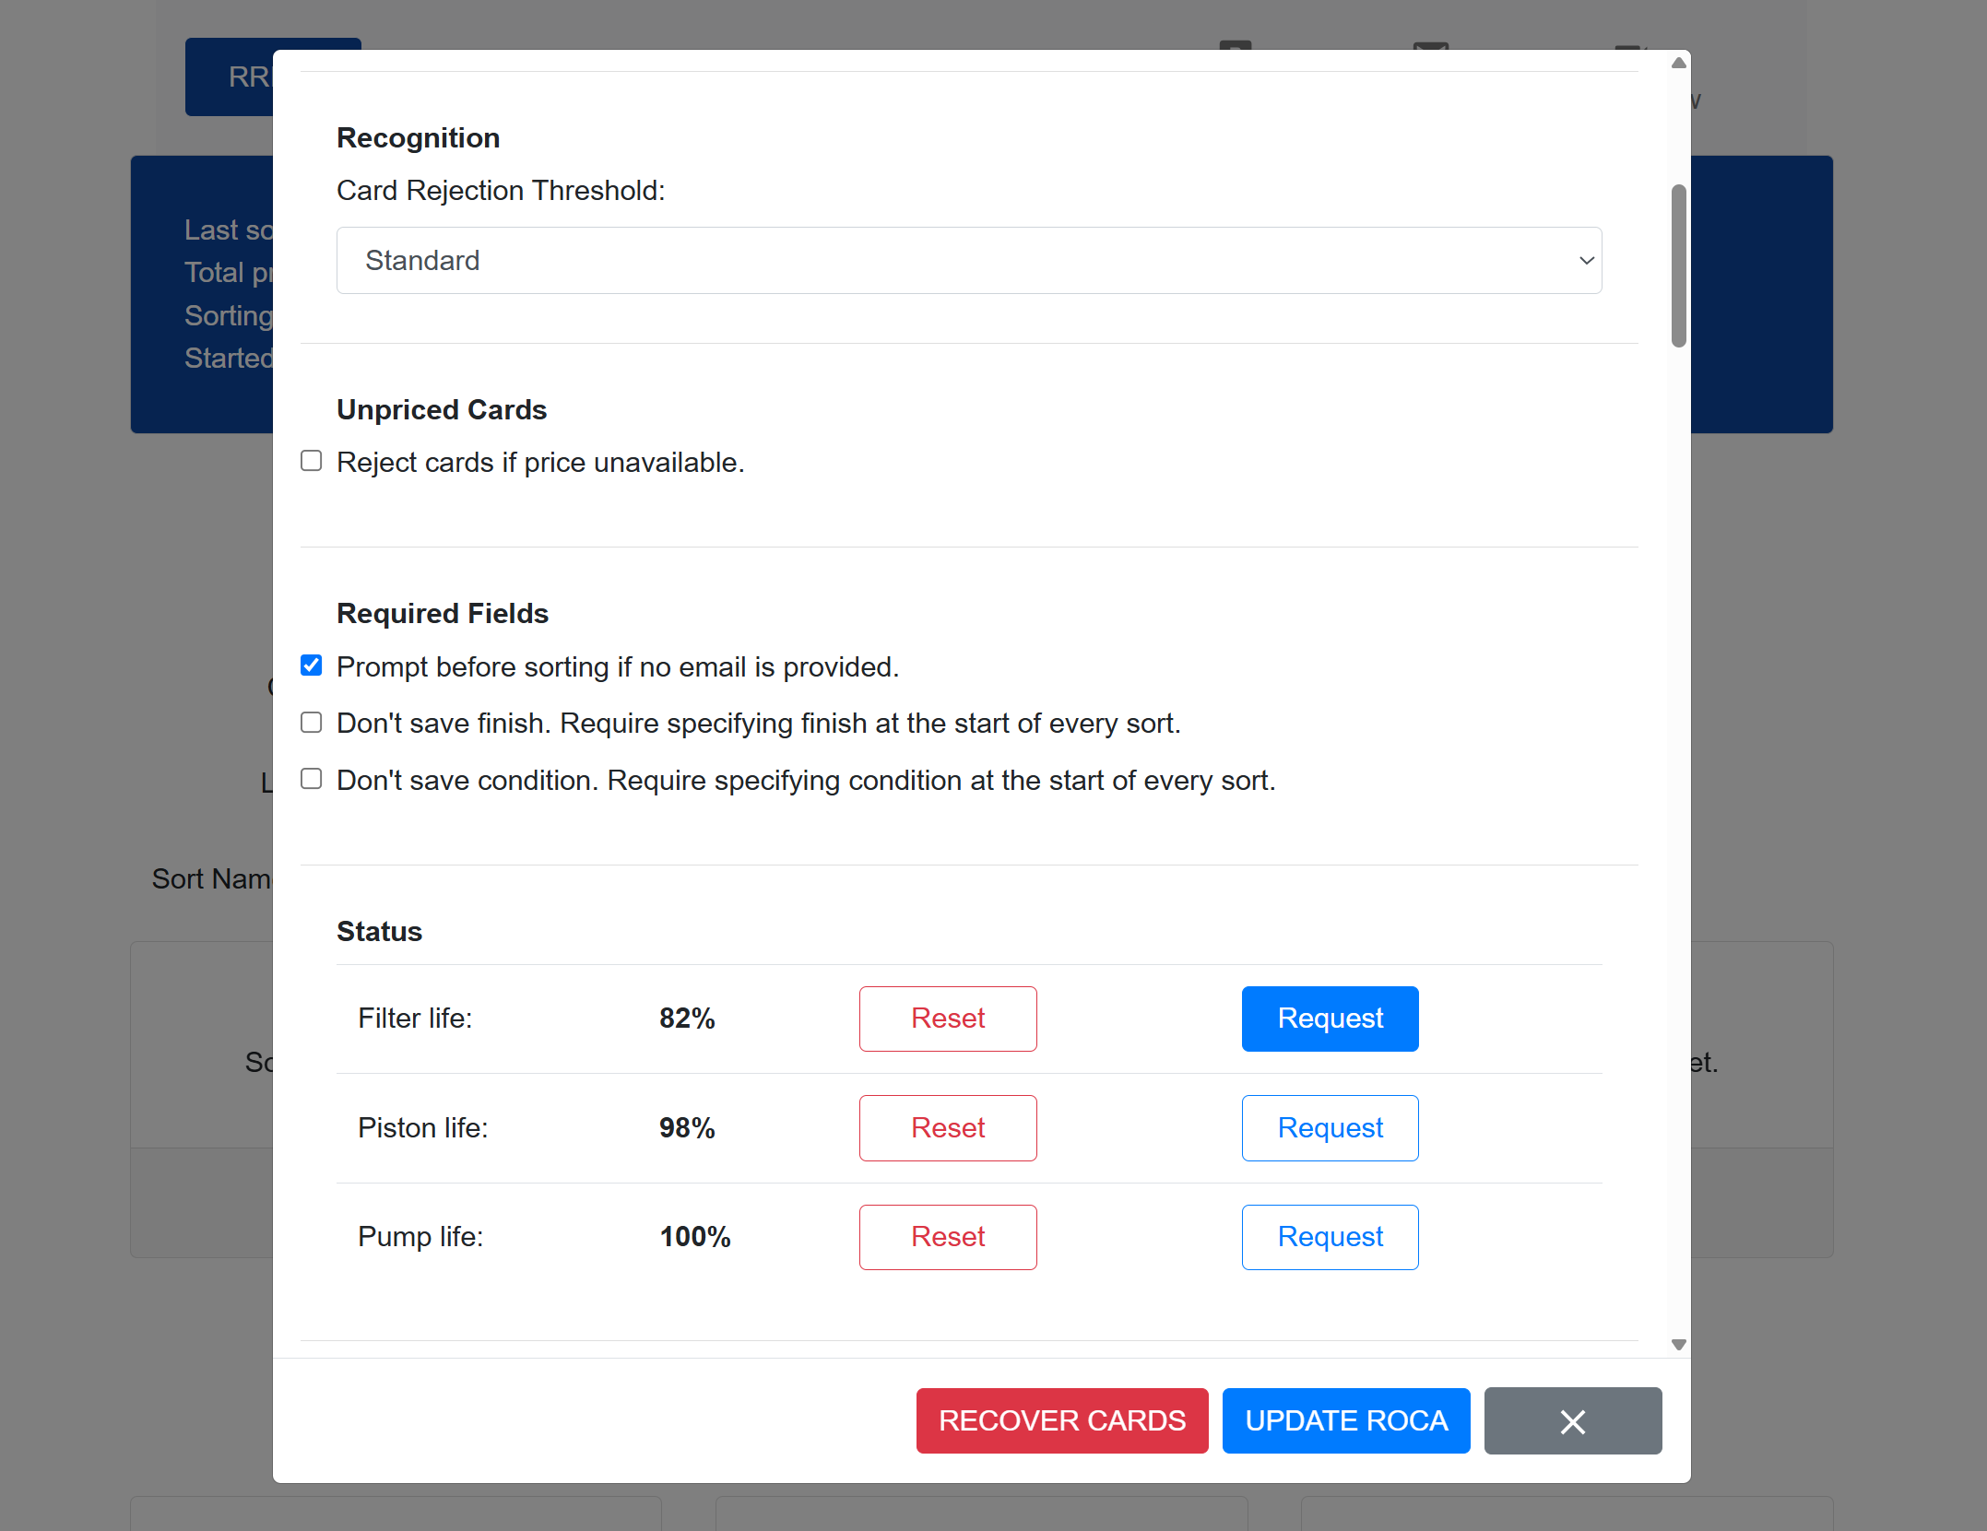
Task: Reset the Filter life counter
Action: pos(947,1019)
